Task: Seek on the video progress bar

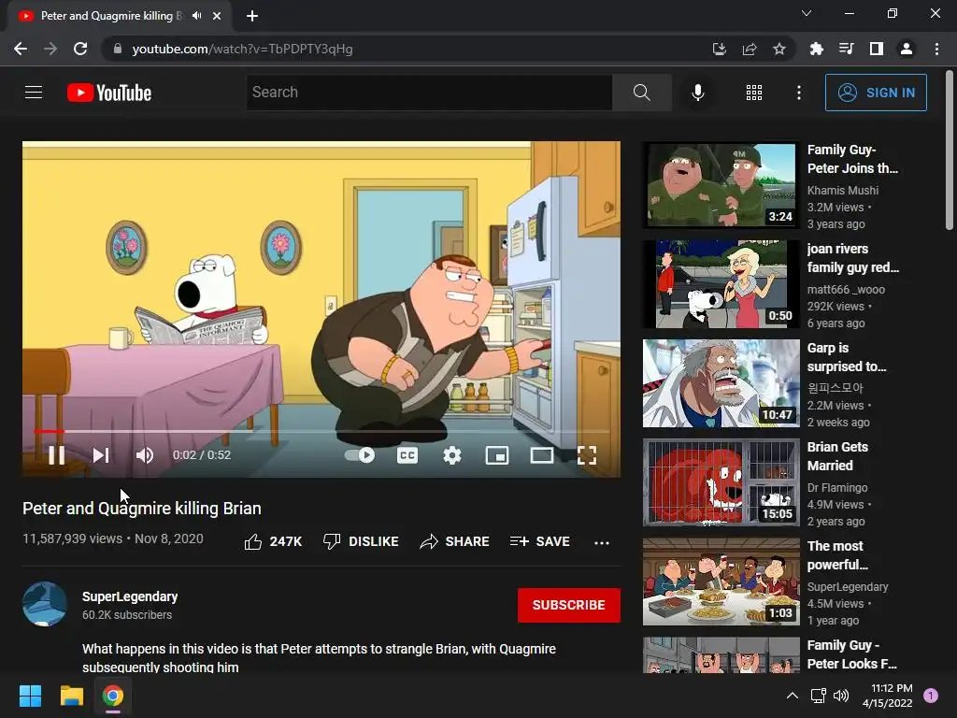Action: coord(321,431)
